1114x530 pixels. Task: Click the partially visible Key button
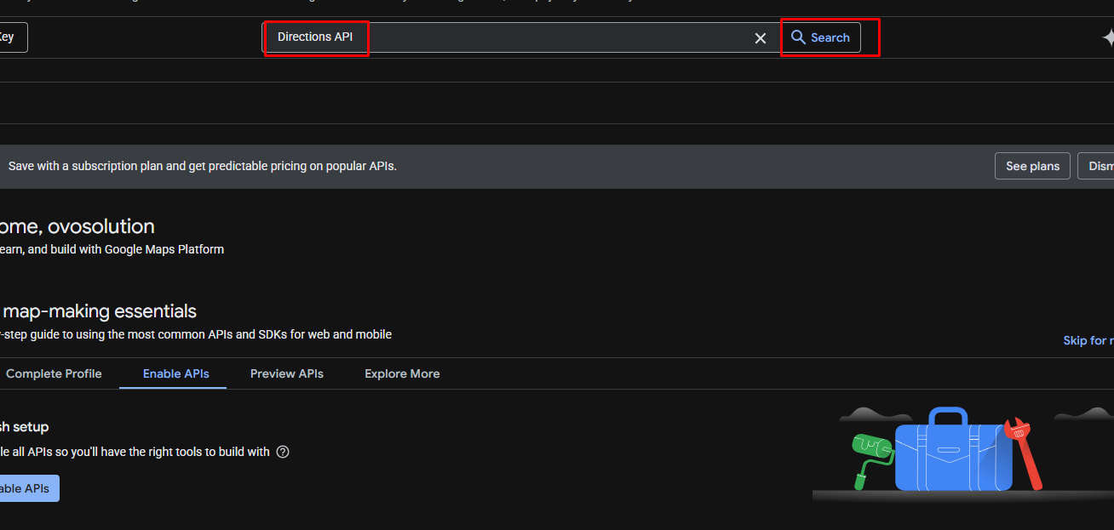pos(13,37)
